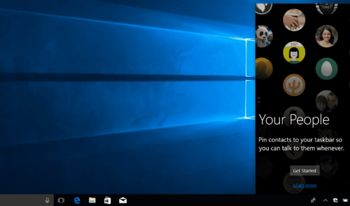Open File Explorer from the taskbar

(x=92, y=200)
